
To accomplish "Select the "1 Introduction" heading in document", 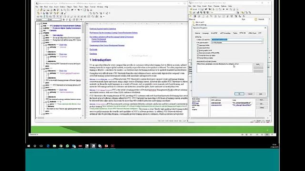I will click(x=100, y=60).
